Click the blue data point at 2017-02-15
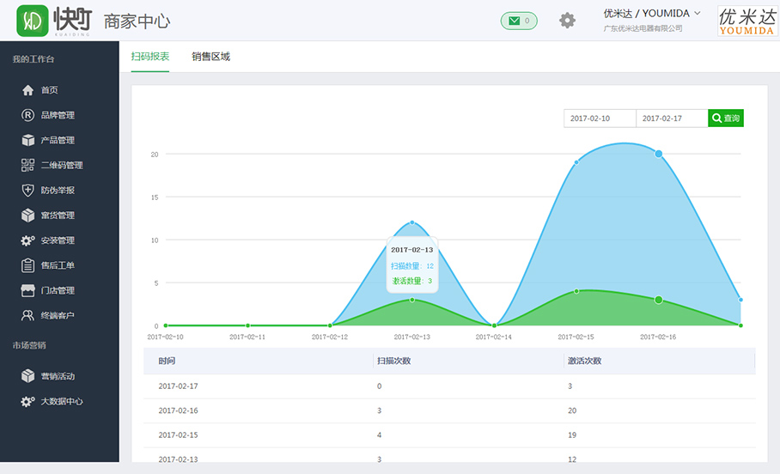The height and width of the screenshot is (474, 780). point(576,162)
